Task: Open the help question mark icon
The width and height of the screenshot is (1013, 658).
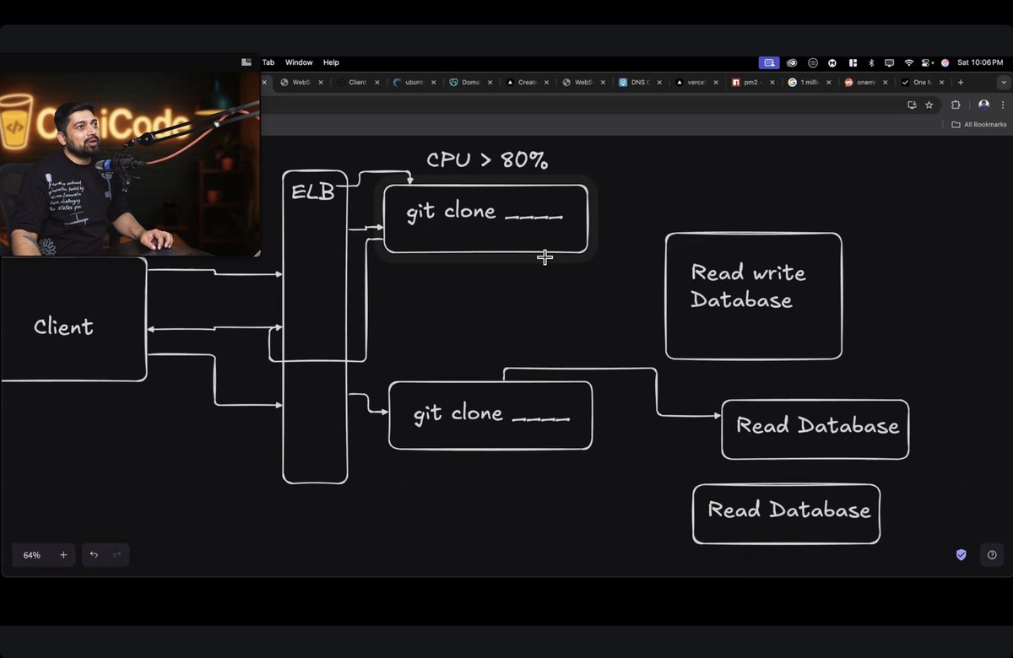Action: [992, 554]
